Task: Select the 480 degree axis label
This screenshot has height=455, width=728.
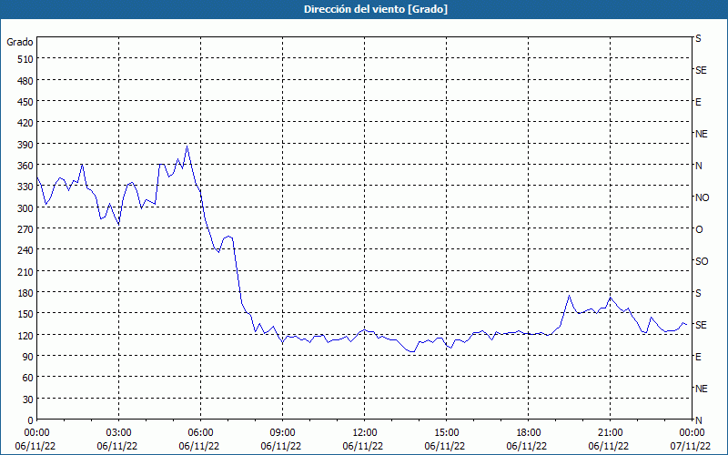Action: pyautogui.click(x=25, y=81)
